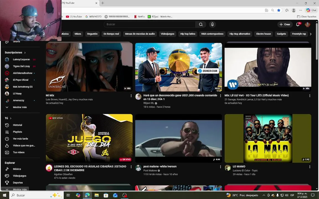This screenshot has width=319, height=199.
Task: Select the Mixes filter chip
Action: pos(78,34)
